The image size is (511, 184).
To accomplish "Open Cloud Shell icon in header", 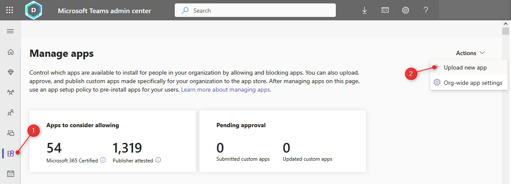I will click(385, 10).
